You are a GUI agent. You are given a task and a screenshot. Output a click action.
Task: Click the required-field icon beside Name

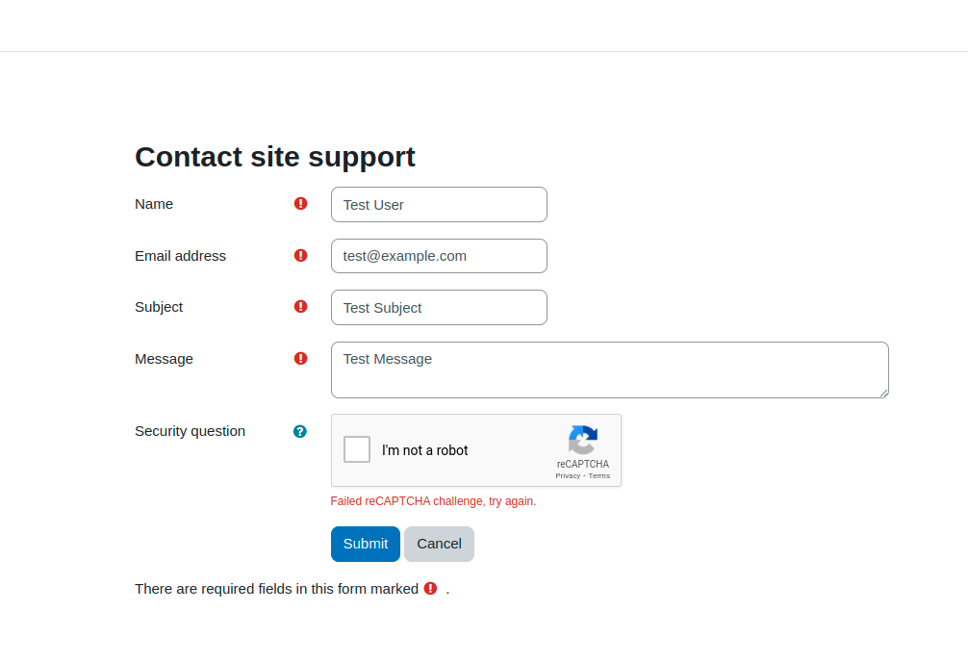[x=300, y=204]
